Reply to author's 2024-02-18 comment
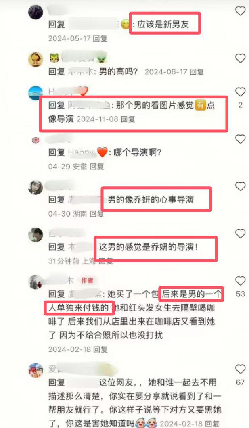249x428 pixels. tap(100, 349)
